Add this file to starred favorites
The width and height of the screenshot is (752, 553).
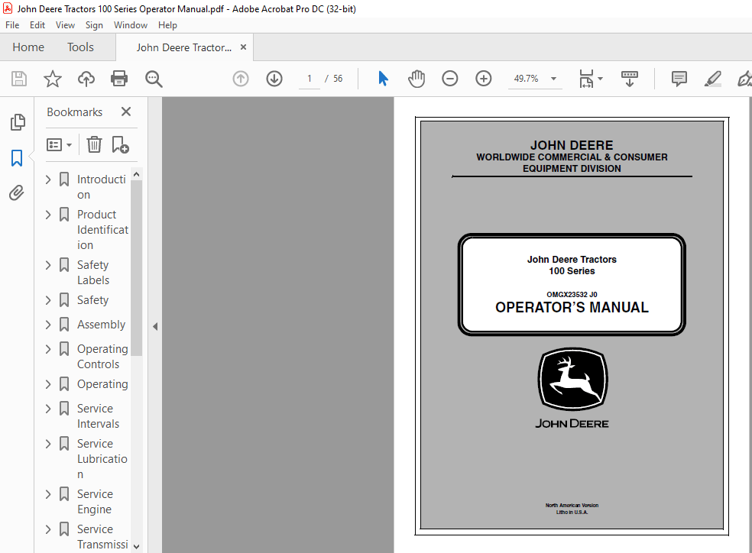tap(52, 79)
